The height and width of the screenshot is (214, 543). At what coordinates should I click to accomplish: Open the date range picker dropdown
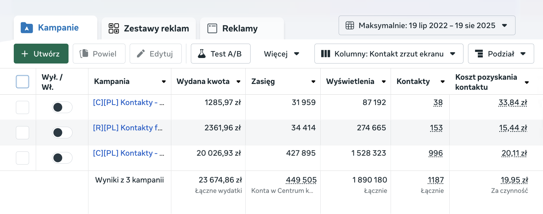coord(427,25)
